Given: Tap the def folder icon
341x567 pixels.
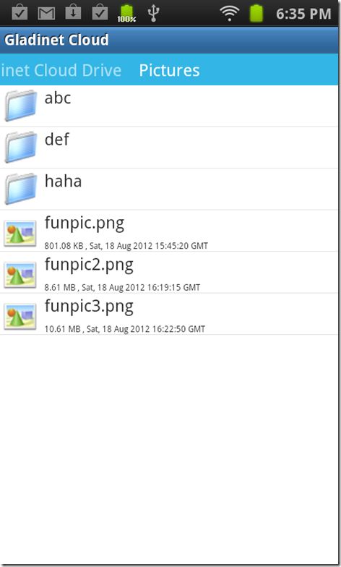Looking at the screenshot, I should pos(20,148).
